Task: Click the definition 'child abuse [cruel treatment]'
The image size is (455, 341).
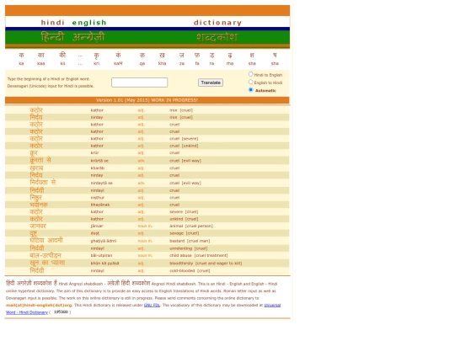Action: (x=199, y=255)
